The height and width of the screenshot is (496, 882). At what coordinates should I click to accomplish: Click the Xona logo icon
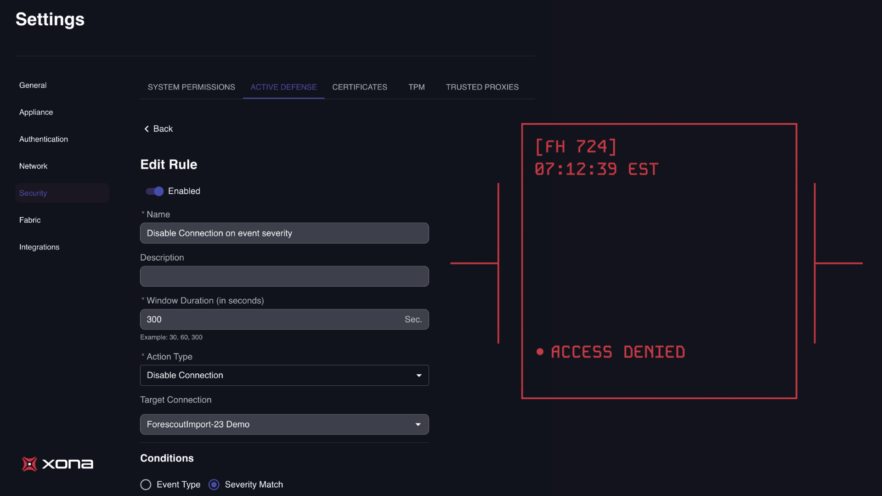[29, 464]
